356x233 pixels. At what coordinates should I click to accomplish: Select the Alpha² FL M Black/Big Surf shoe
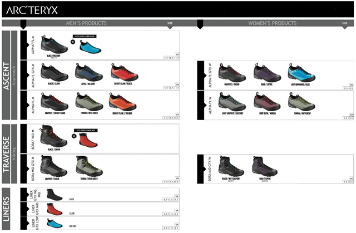pos(54,44)
